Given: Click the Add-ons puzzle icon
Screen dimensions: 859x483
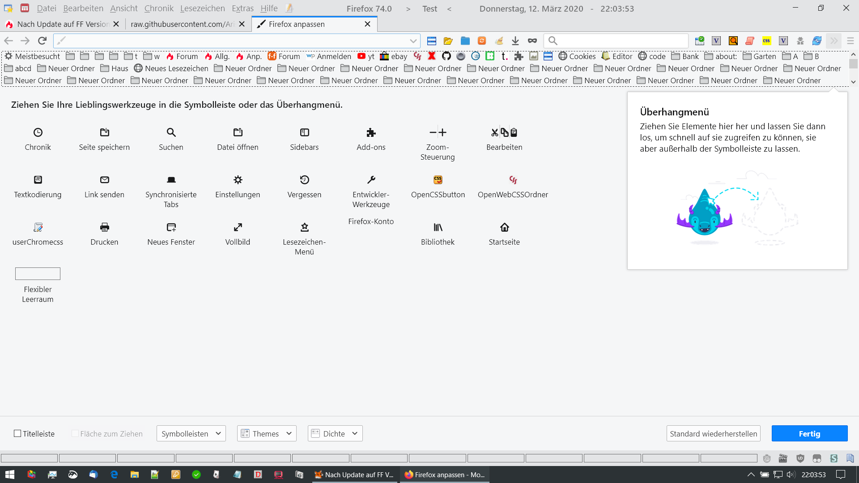Looking at the screenshot, I should coord(371,132).
